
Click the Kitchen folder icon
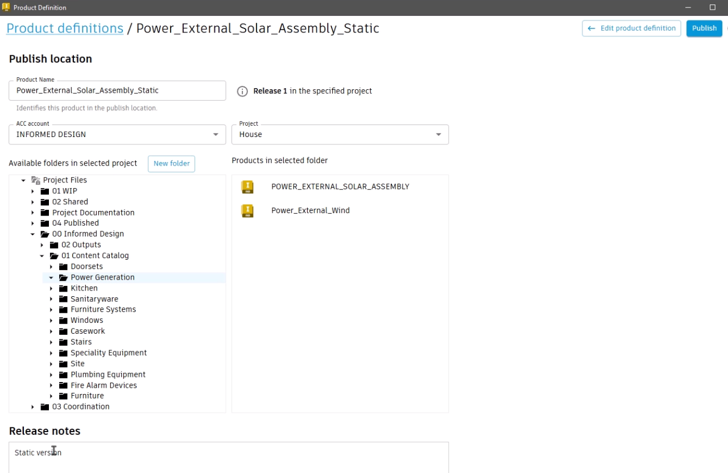(x=63, y=288)
